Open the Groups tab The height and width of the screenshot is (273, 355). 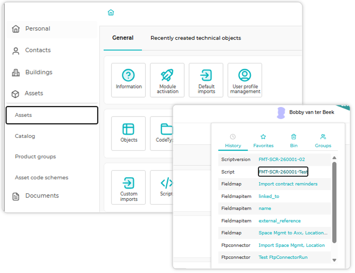click(323, 141)
